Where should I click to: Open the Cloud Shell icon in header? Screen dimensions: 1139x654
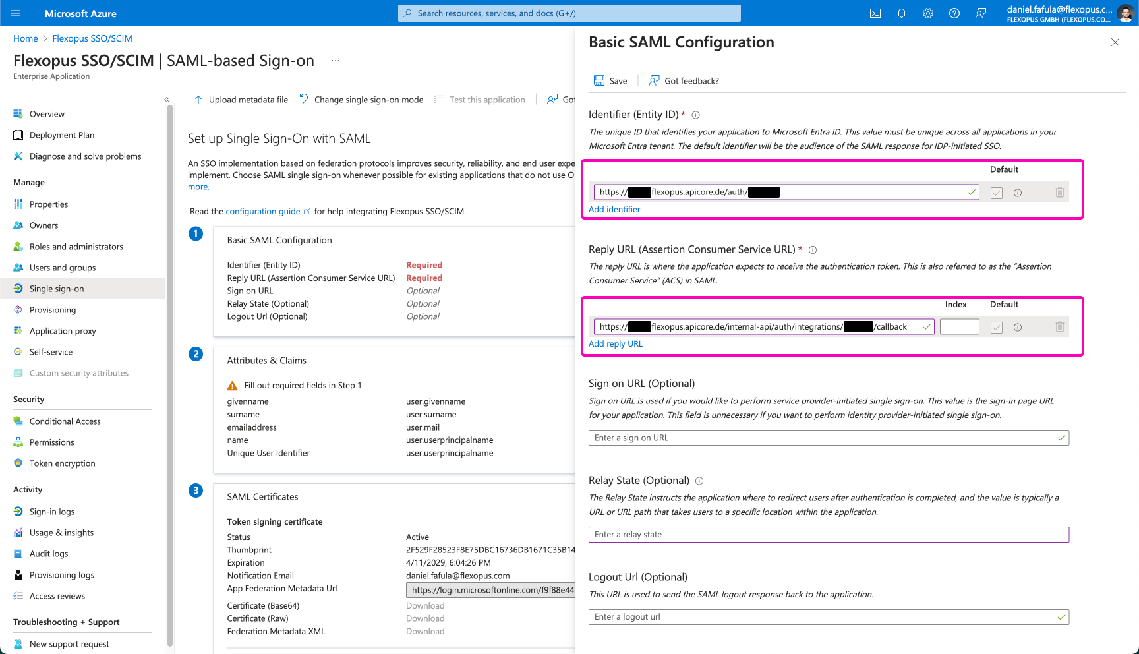(x=875, y=13)
